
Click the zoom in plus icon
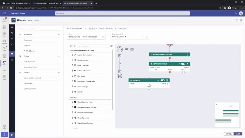coord(120,56)
